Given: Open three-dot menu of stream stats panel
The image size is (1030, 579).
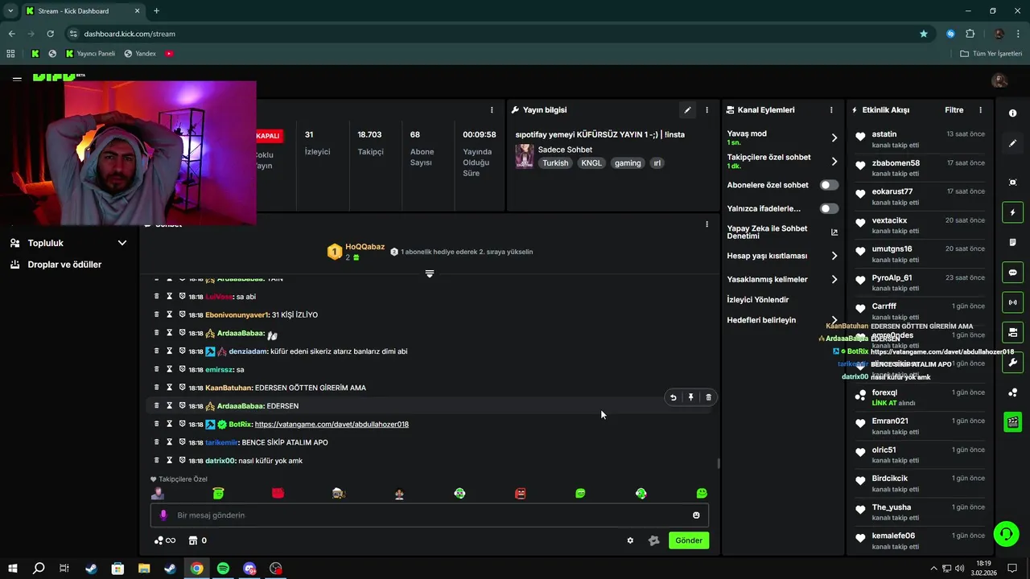Looking at the screenshot, I should (492, 110).
